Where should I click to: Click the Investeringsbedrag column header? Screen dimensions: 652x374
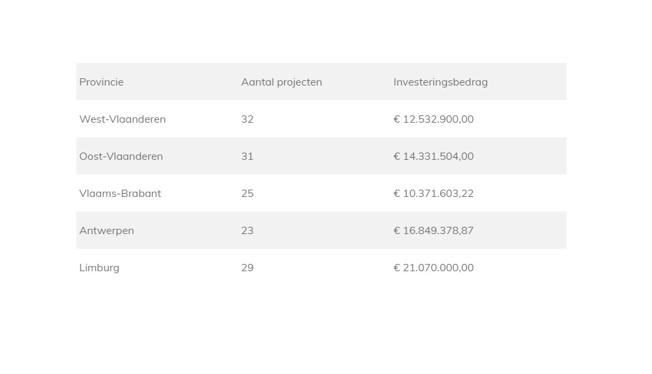coord(440,82)
